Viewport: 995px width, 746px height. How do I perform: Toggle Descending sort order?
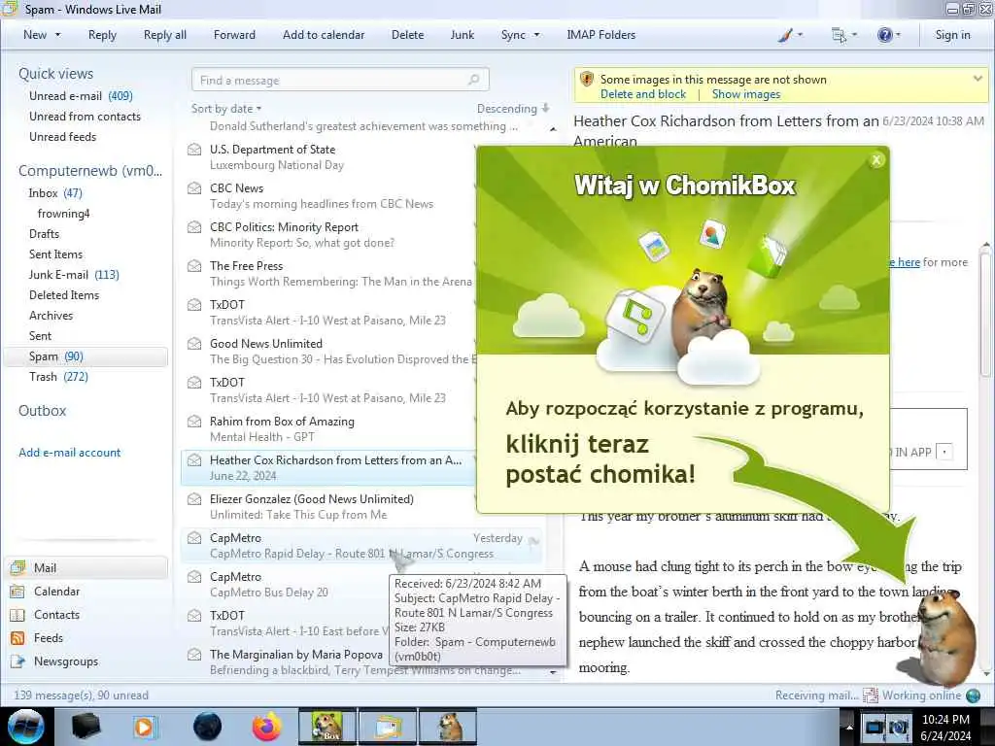tap(513, 109)
